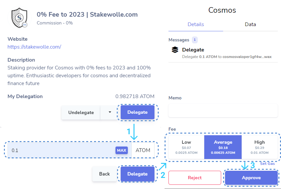Click the delegation amount input field
Screen dimensions: 281x189
[x=62, y=150]
